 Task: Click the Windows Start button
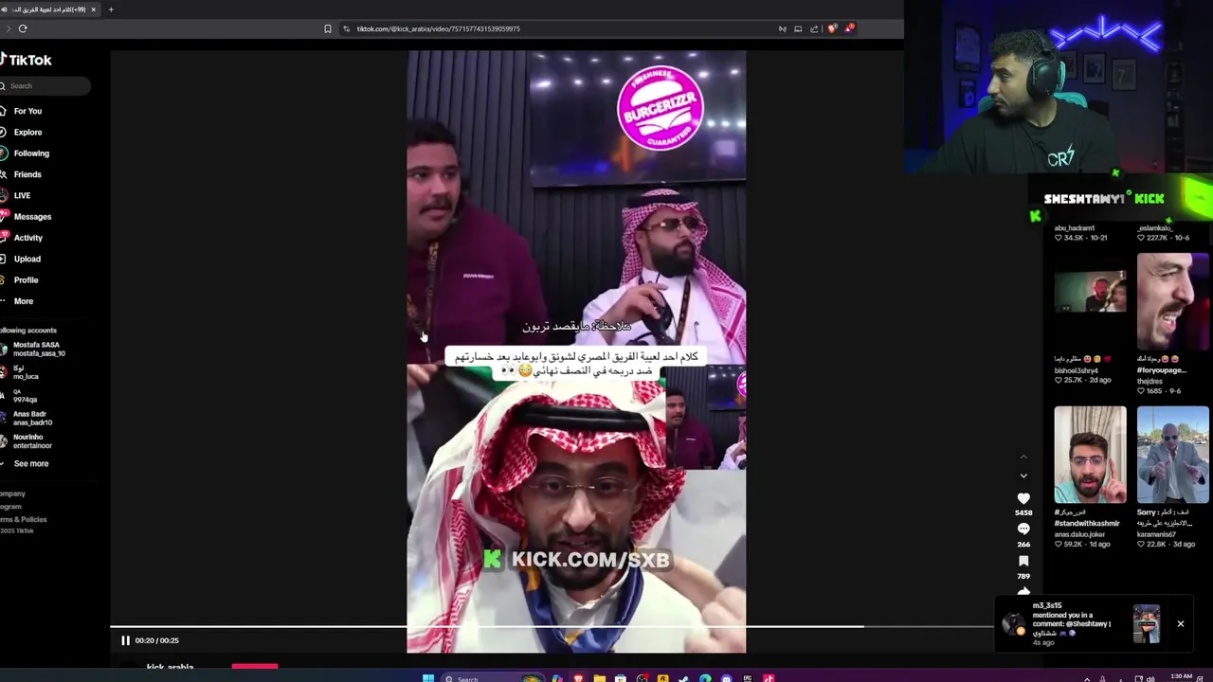pyautogui.click(x=428, y=678)
